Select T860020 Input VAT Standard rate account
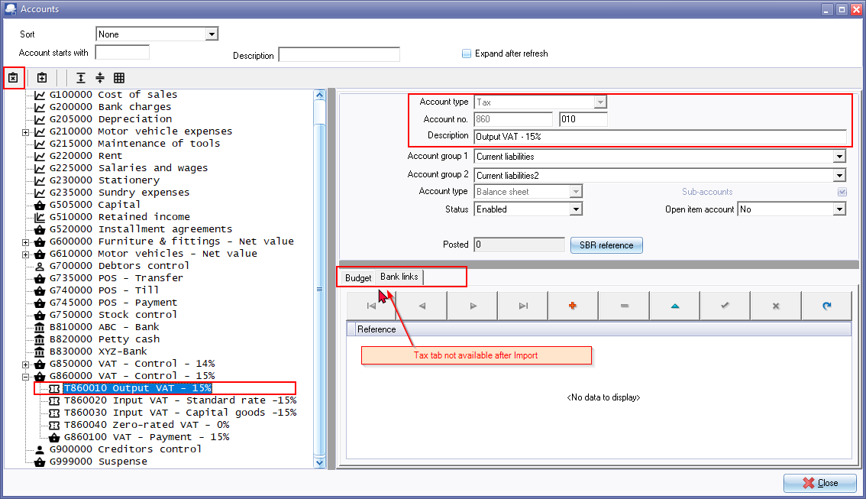This screenshot has height=499, width=866. 180,400
